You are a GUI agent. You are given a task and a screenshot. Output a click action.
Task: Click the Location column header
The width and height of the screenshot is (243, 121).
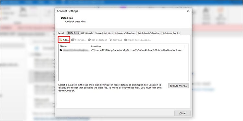tap(137, 46)
